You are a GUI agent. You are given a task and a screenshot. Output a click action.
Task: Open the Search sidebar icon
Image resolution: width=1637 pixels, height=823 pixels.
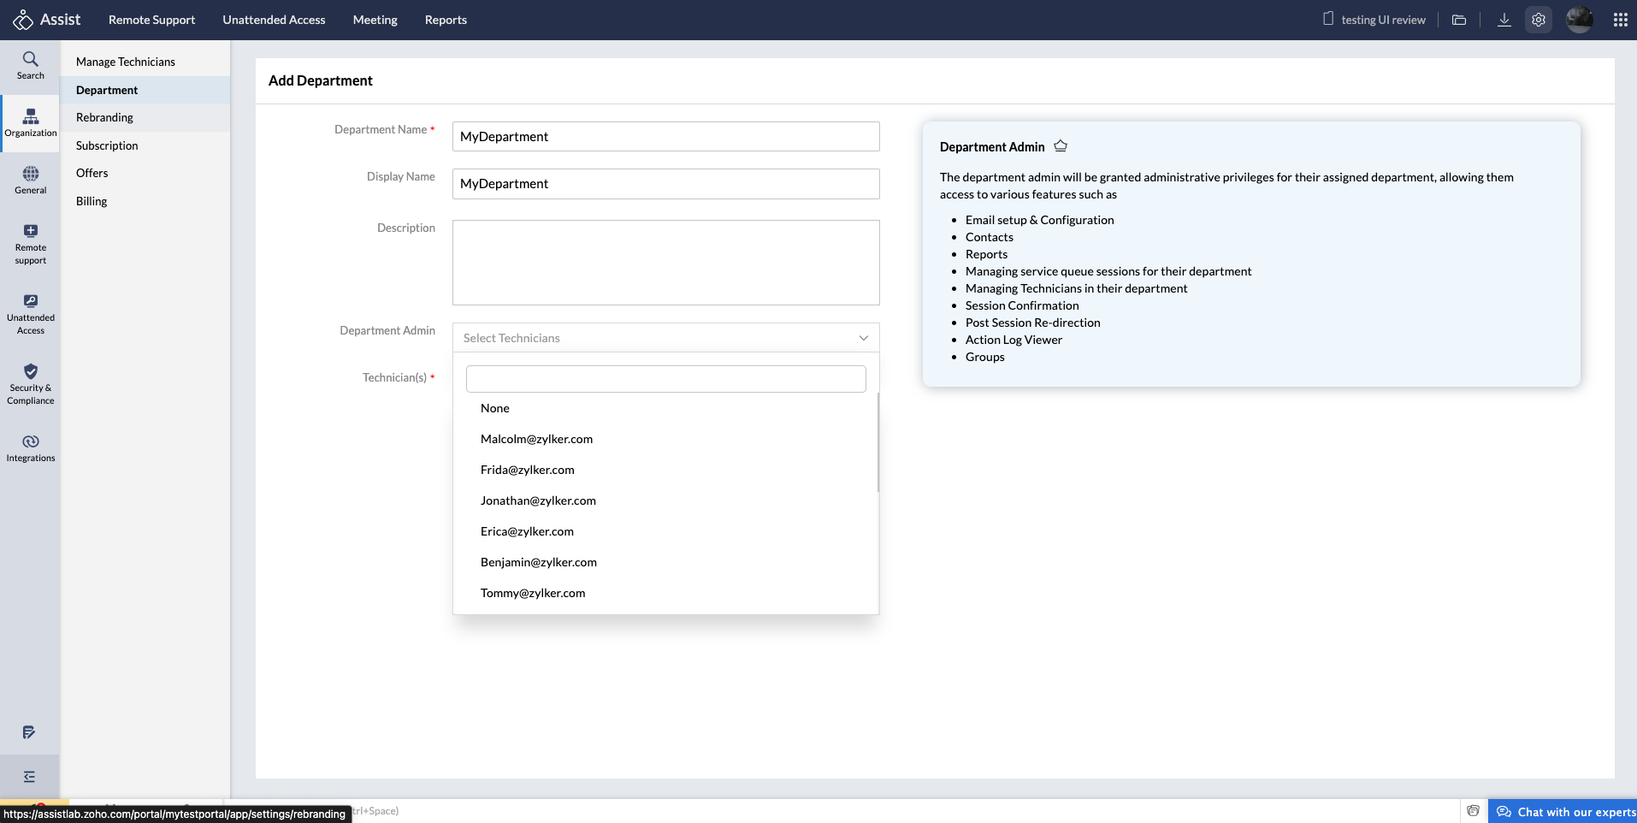pyautogui.click(x=30, y=65)
